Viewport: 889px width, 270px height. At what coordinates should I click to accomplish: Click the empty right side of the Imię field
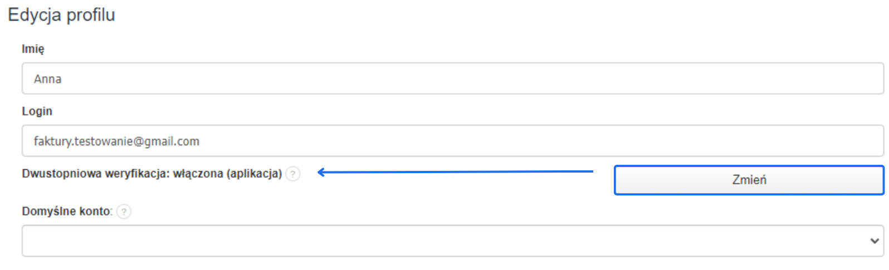coord(724,78)
